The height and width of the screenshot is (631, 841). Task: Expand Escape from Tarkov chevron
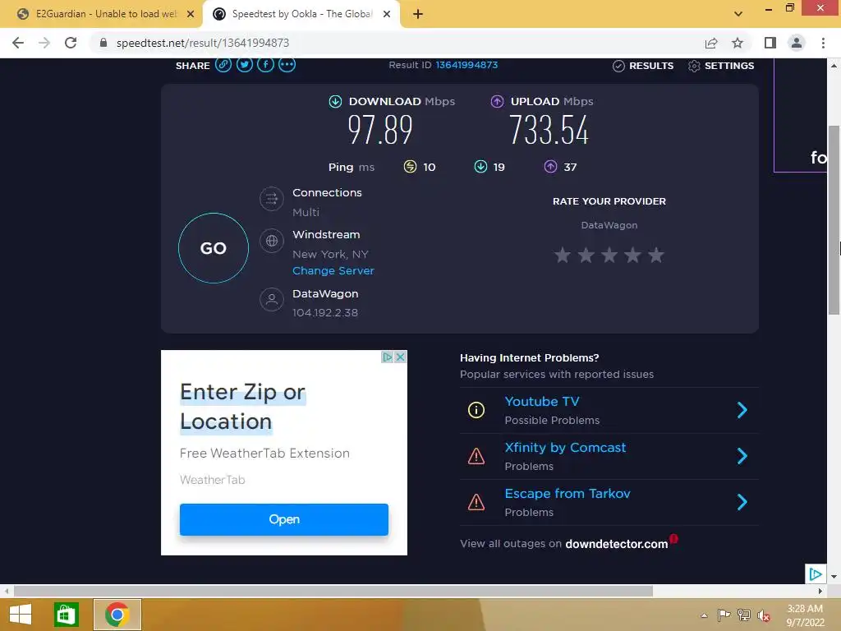[x=742, y=502]
